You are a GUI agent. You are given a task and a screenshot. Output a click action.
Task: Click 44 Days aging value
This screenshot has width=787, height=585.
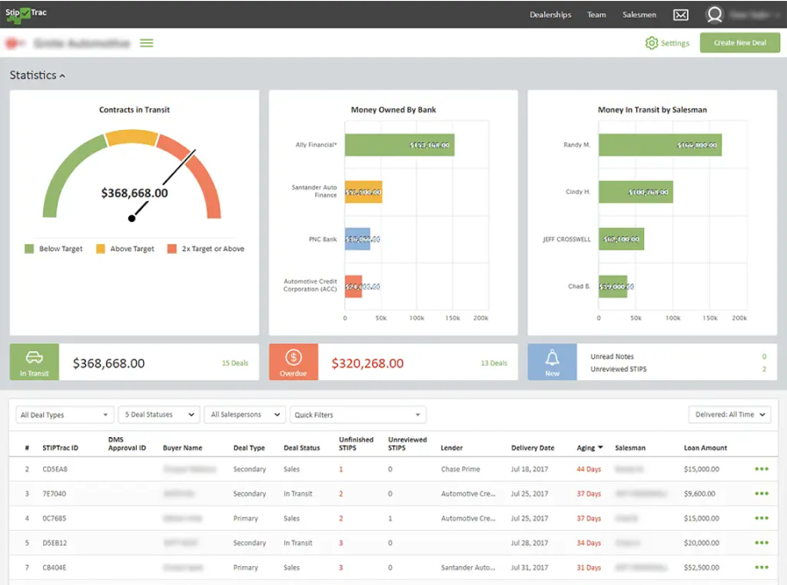(x=589, y=469)
